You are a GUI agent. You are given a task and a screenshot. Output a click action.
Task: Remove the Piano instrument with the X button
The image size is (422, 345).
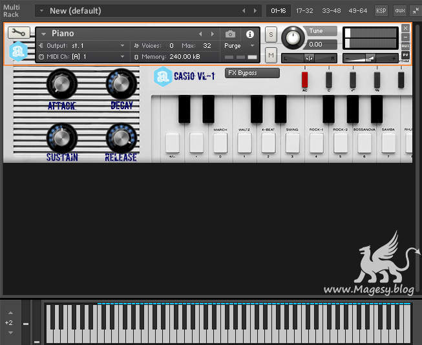405,28
